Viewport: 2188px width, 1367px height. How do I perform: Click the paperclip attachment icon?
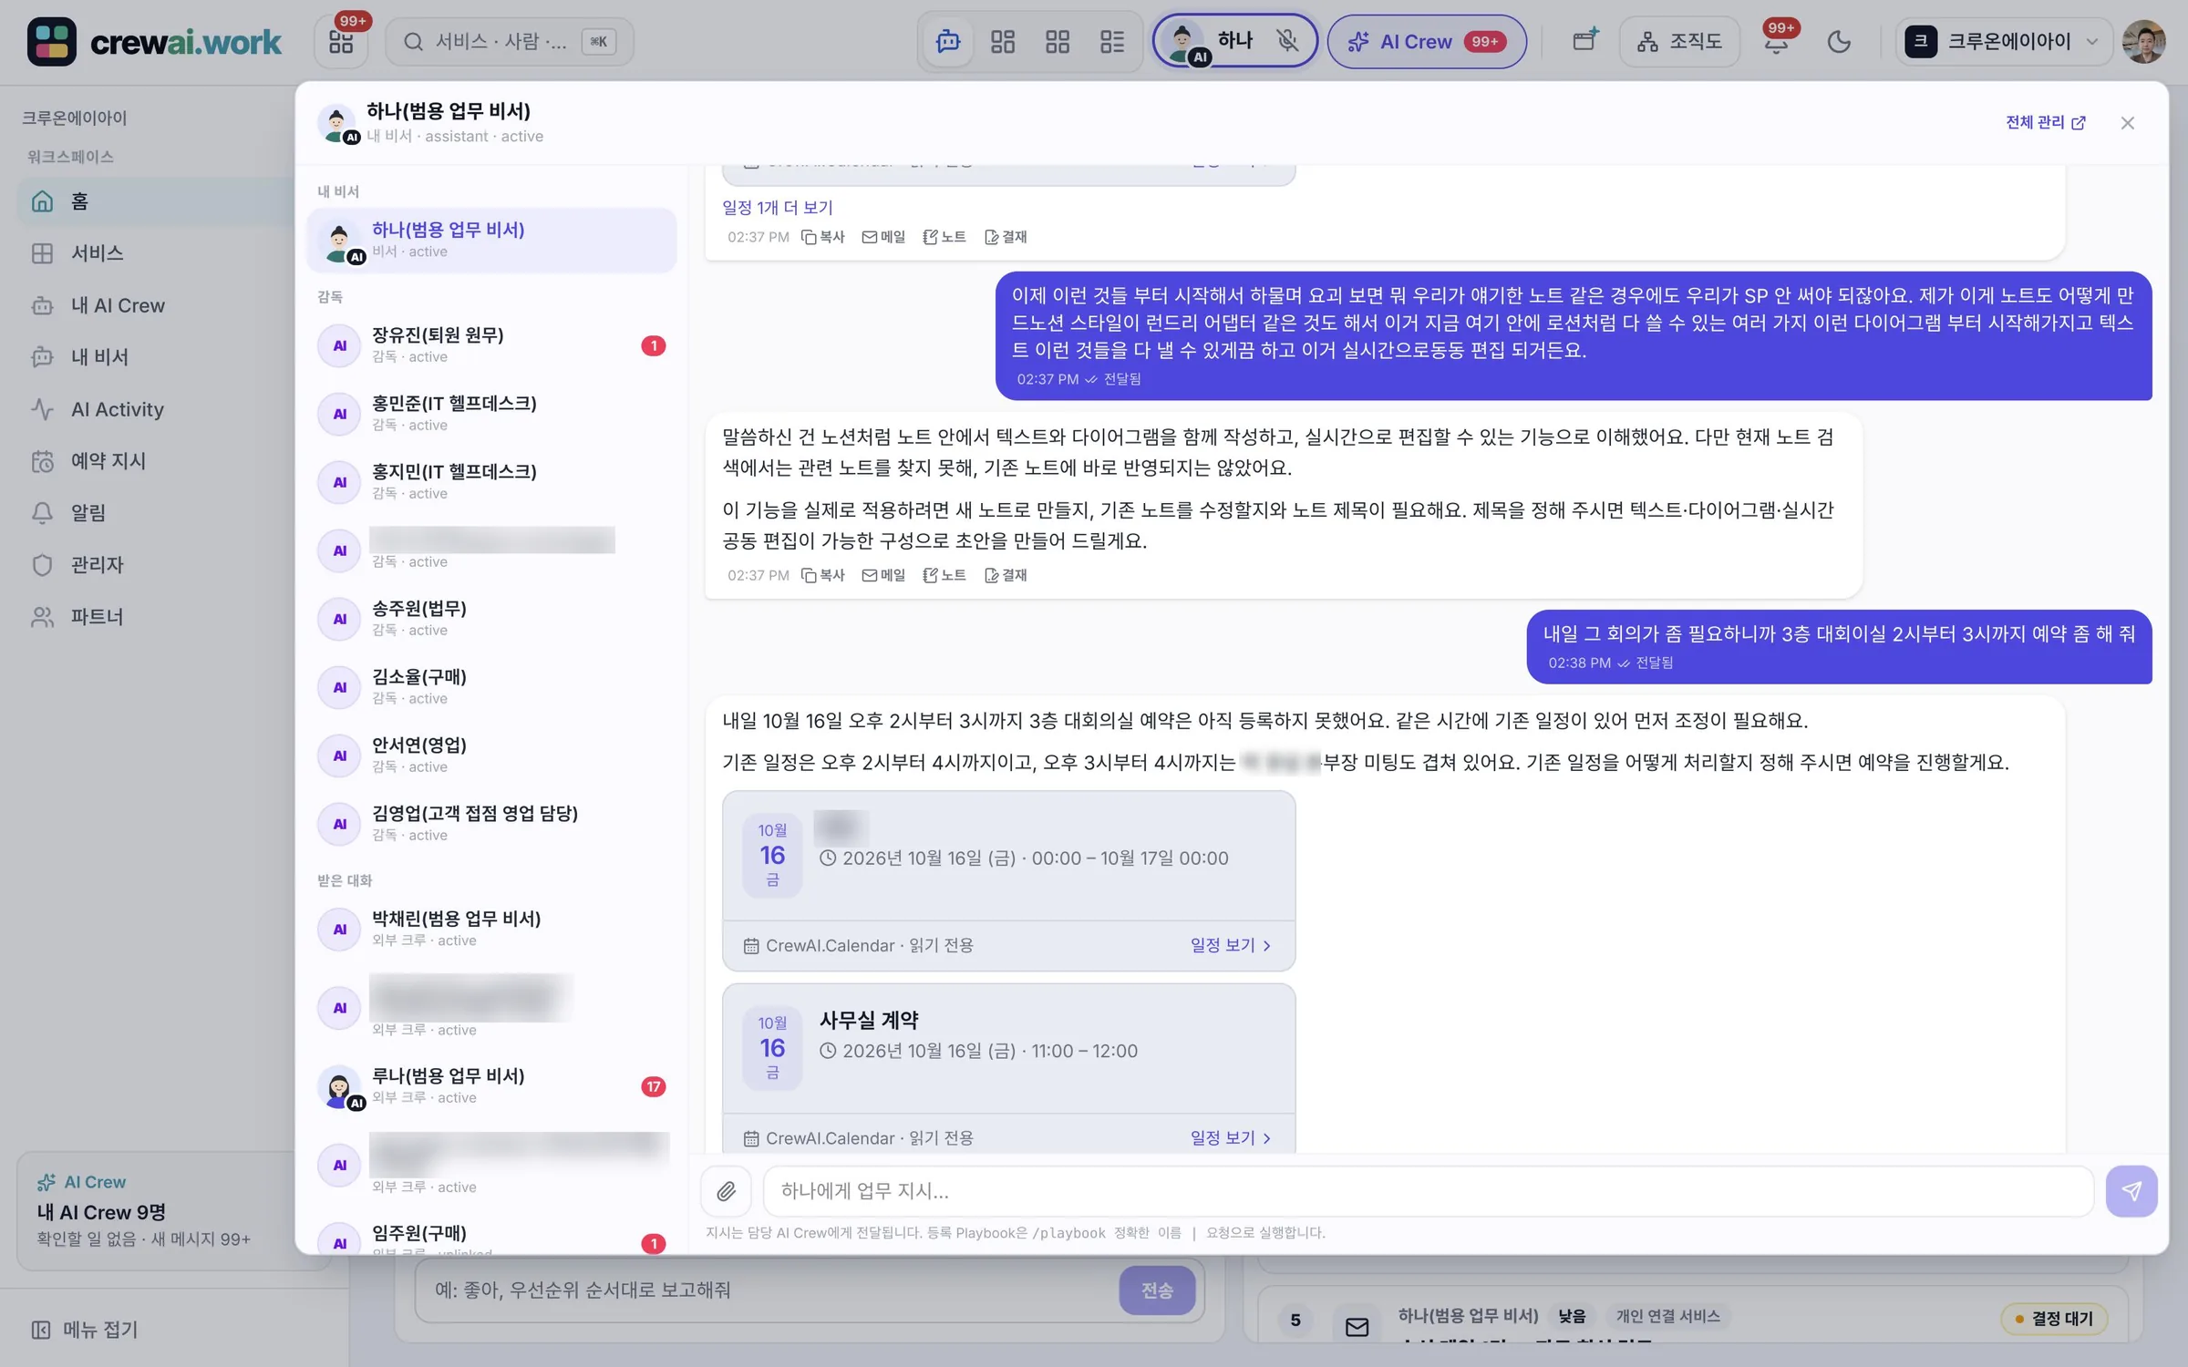(726, 1190)
